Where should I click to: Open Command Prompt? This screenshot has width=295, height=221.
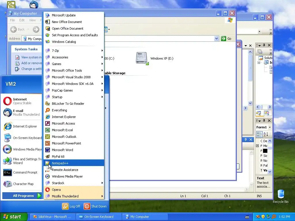pos(22,172)
